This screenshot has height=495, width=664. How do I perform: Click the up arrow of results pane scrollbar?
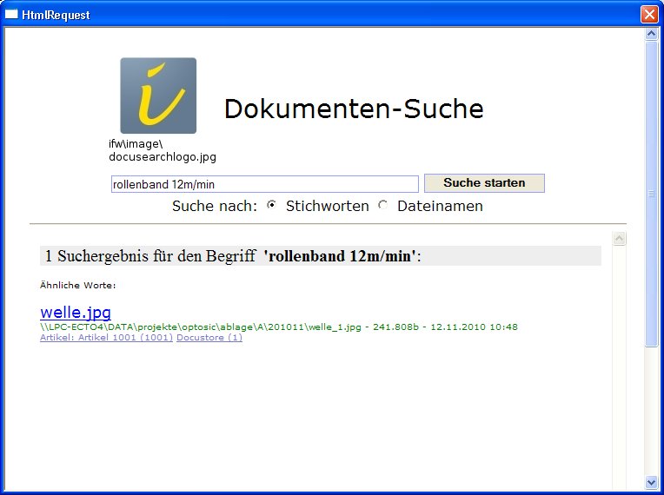tap(620, 239)
